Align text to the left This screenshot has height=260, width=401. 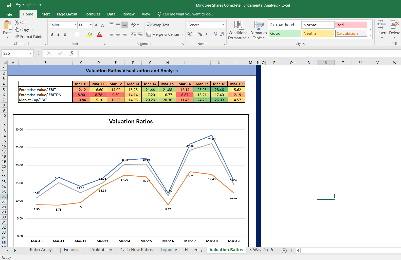click(112, 34)
